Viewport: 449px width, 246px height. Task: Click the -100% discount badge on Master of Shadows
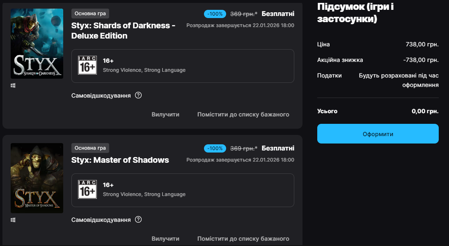point(215,148)
